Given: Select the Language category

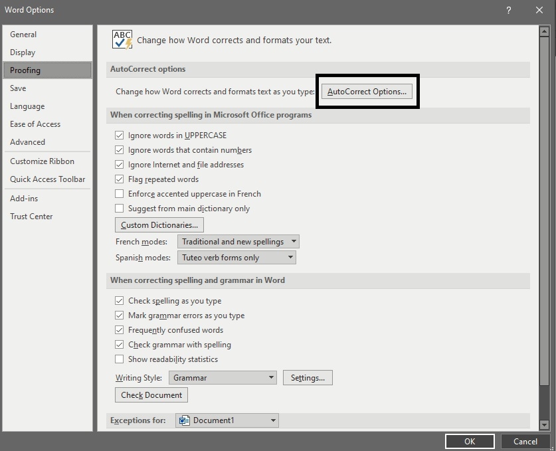Looking at the screenshot, I should (48, 106).
